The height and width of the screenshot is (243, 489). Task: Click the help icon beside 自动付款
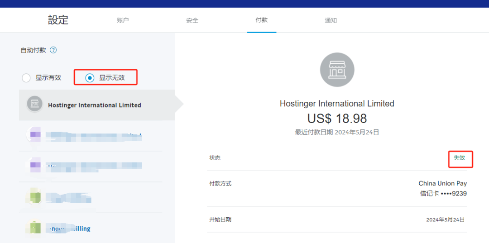click(53, 50)
